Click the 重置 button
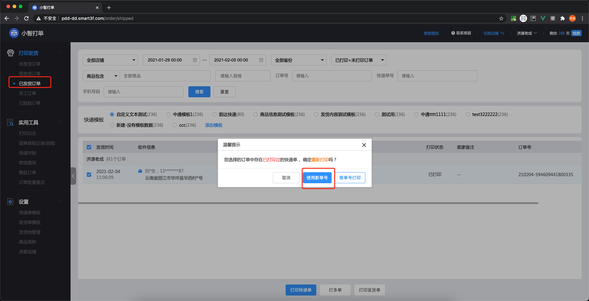 tap(225, 92)
